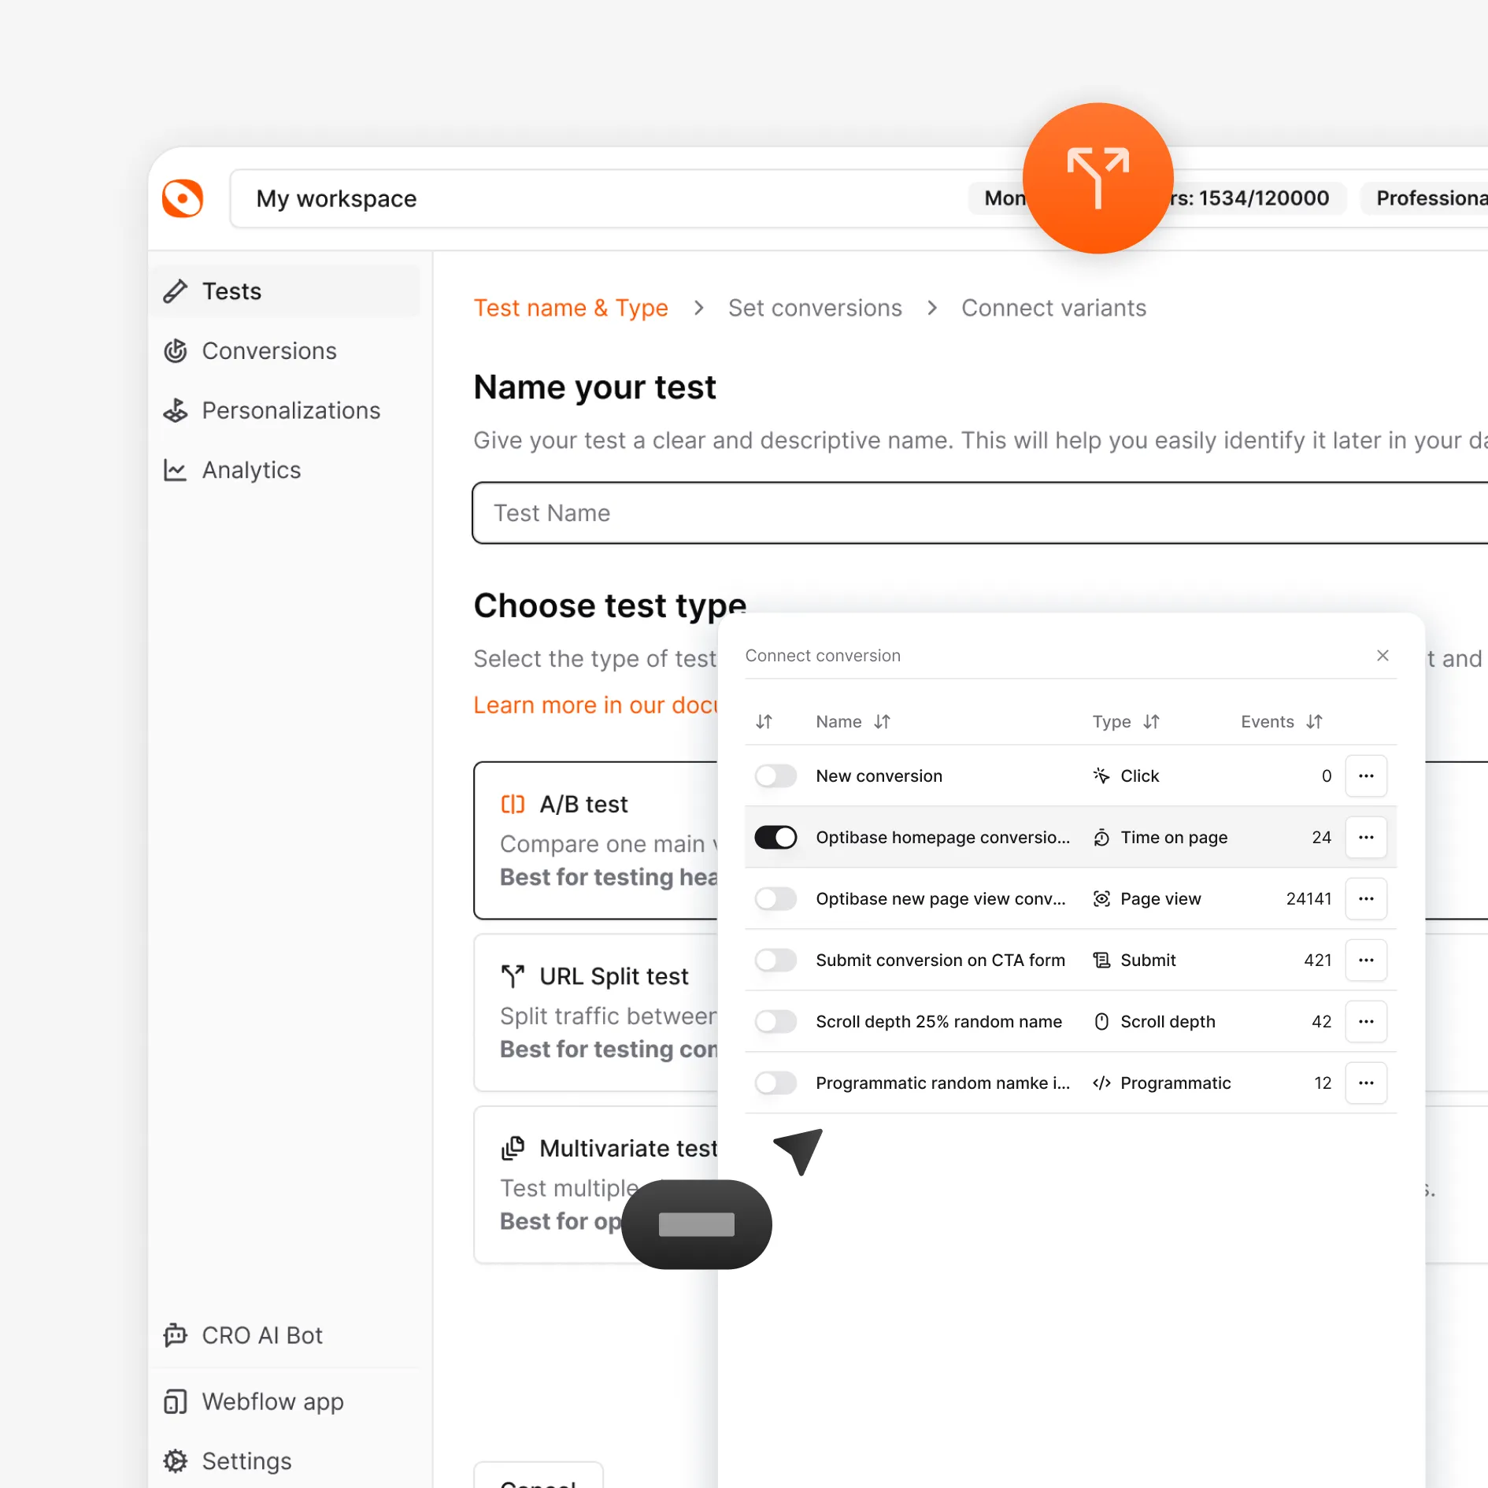The width and height of the screenshot is (1488, 1488).
Task: Close the Connect conversion panel
Action: [x=1383, y=655]
